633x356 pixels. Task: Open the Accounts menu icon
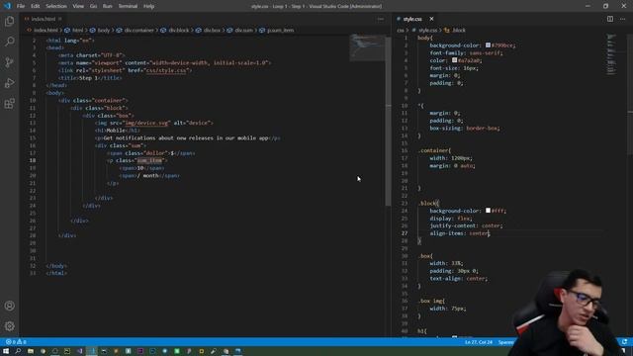point(9,306)
